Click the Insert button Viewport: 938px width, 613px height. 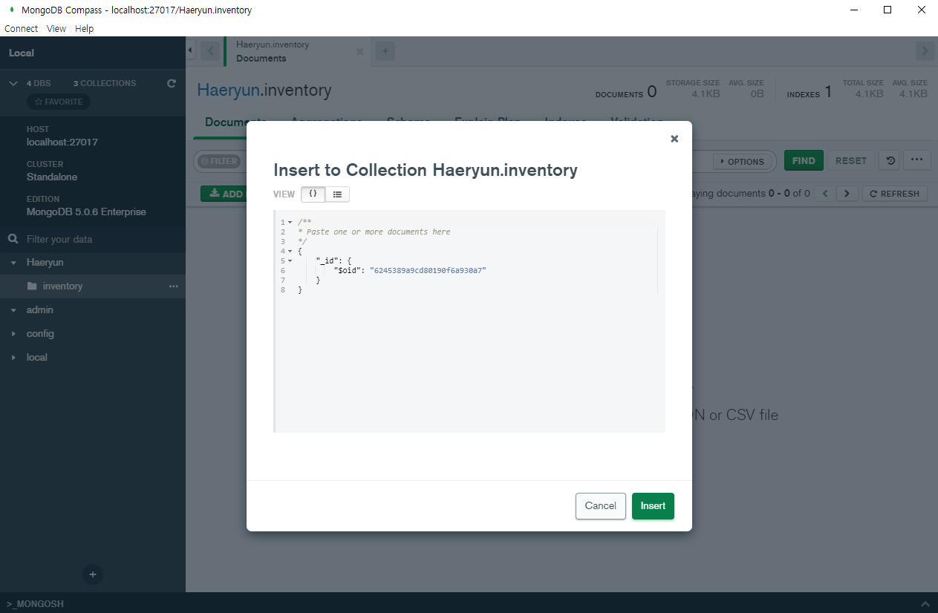(x=653, y=506)
